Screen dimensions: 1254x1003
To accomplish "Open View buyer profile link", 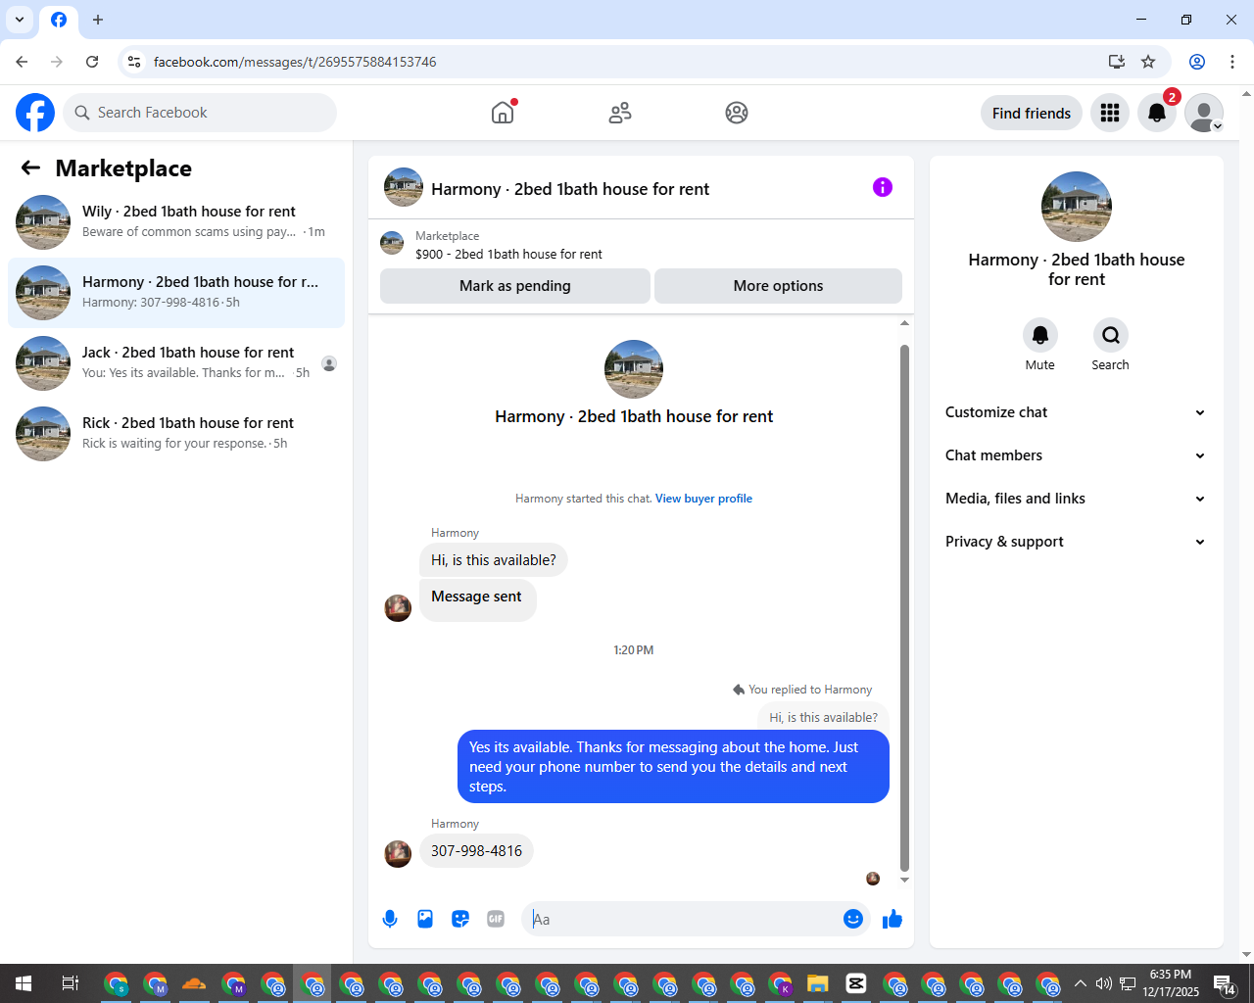I will pos(703,499).
